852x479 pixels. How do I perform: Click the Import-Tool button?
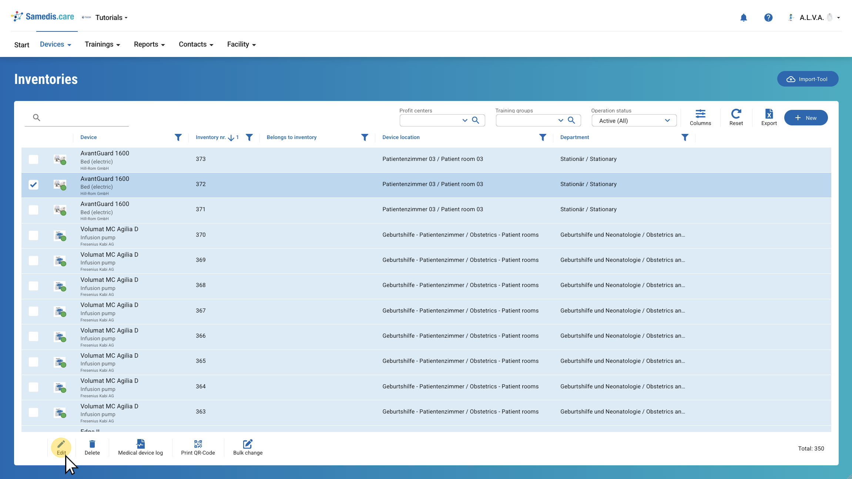(808, 79)
